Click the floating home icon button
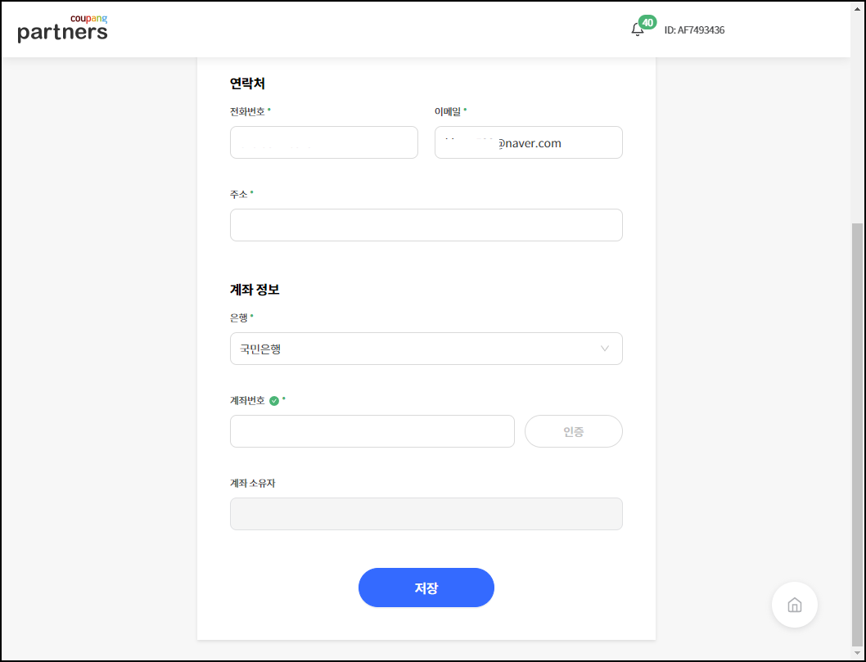This screenshot has width=866, height=662. (794, 605)
